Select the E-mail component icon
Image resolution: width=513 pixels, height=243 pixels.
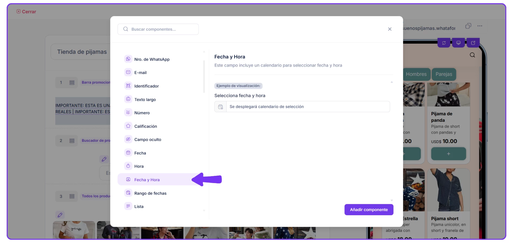pos(128,72)
